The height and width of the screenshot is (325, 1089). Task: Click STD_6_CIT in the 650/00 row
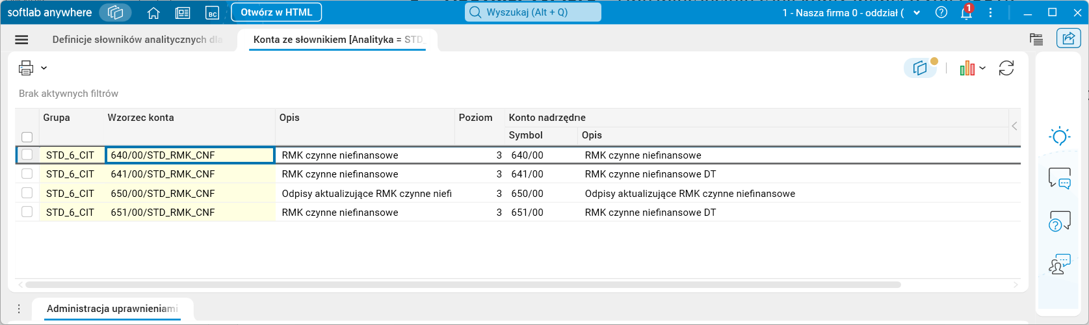click(x=70, y=194)
